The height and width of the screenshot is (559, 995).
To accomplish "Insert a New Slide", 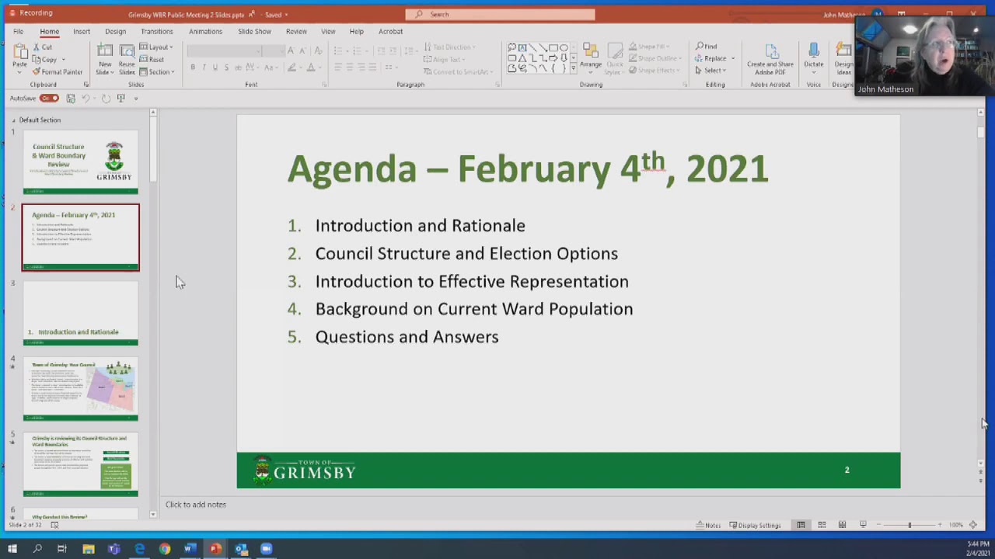I will point(104,59).
